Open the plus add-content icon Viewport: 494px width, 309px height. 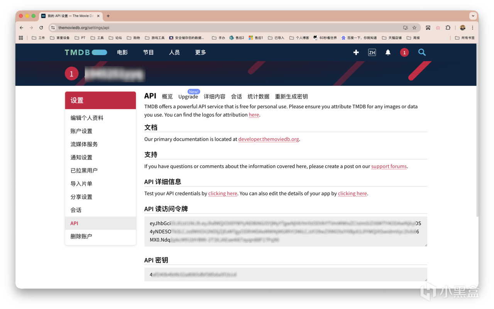coord(356,52)
